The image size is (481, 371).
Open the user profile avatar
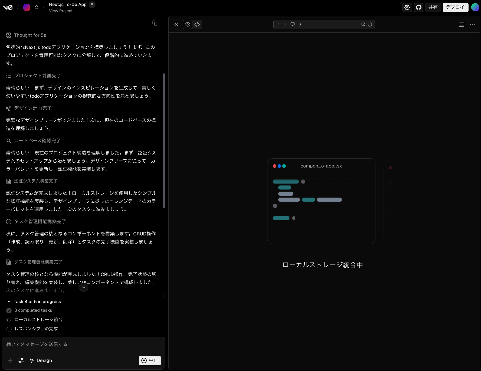pyautogui.click(x=475, y=7)
